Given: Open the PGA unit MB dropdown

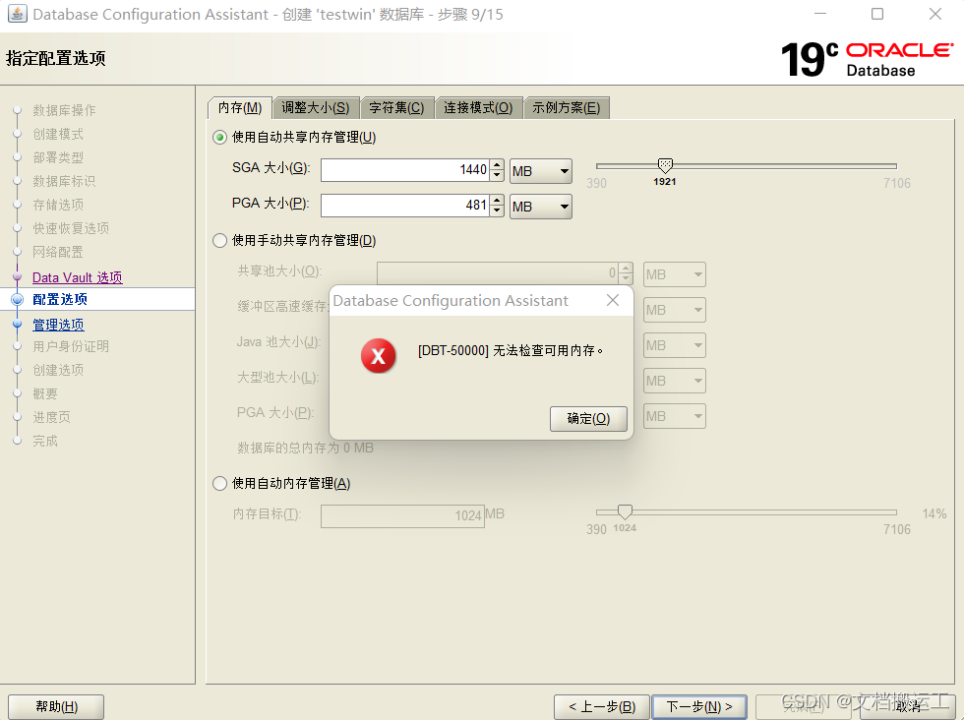Looking at the screenshot, I should [x=541, y=207].
